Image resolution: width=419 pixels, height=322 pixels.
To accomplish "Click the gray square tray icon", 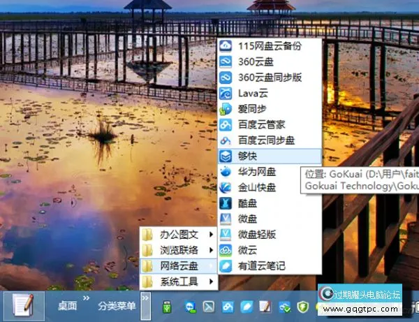I will [x=209, y=307].
